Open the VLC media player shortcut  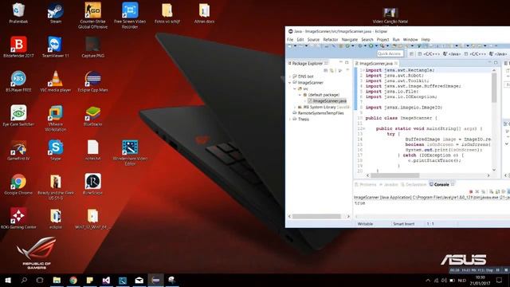pyautogui.click(x=55, y=81)
